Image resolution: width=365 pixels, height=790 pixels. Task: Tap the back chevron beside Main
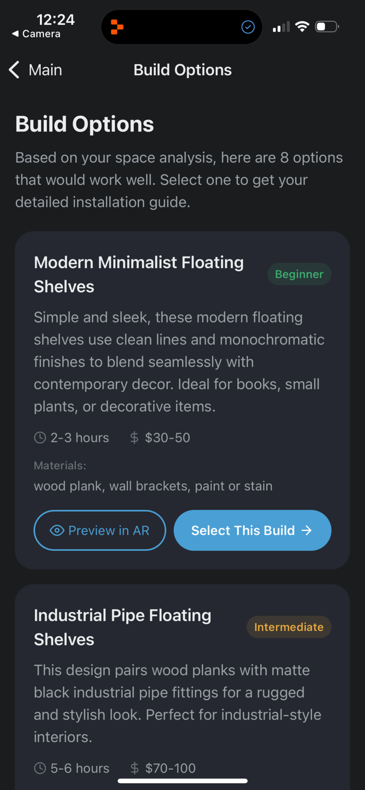point(14,70)
